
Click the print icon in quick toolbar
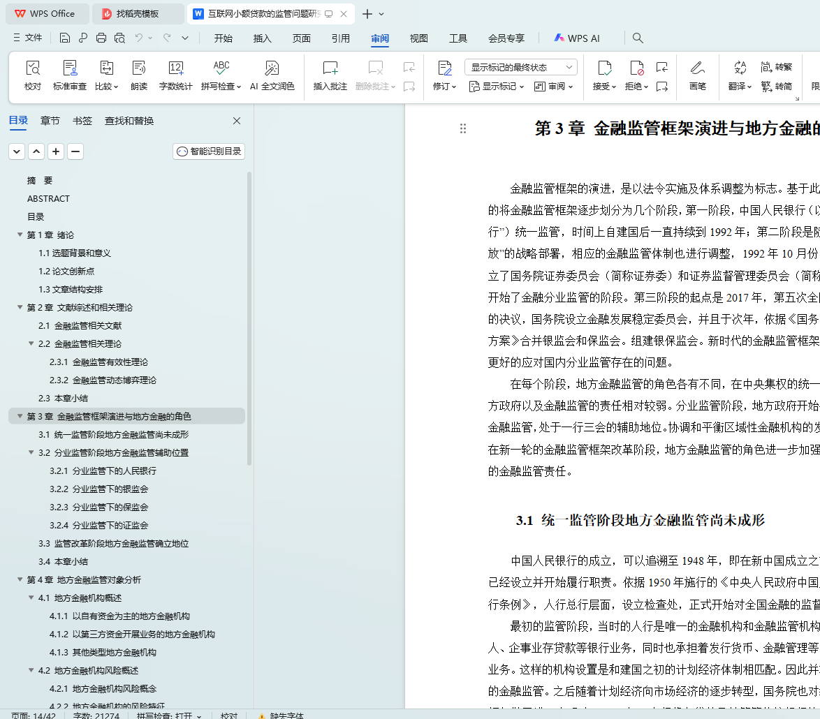click(x=101, y=38)
